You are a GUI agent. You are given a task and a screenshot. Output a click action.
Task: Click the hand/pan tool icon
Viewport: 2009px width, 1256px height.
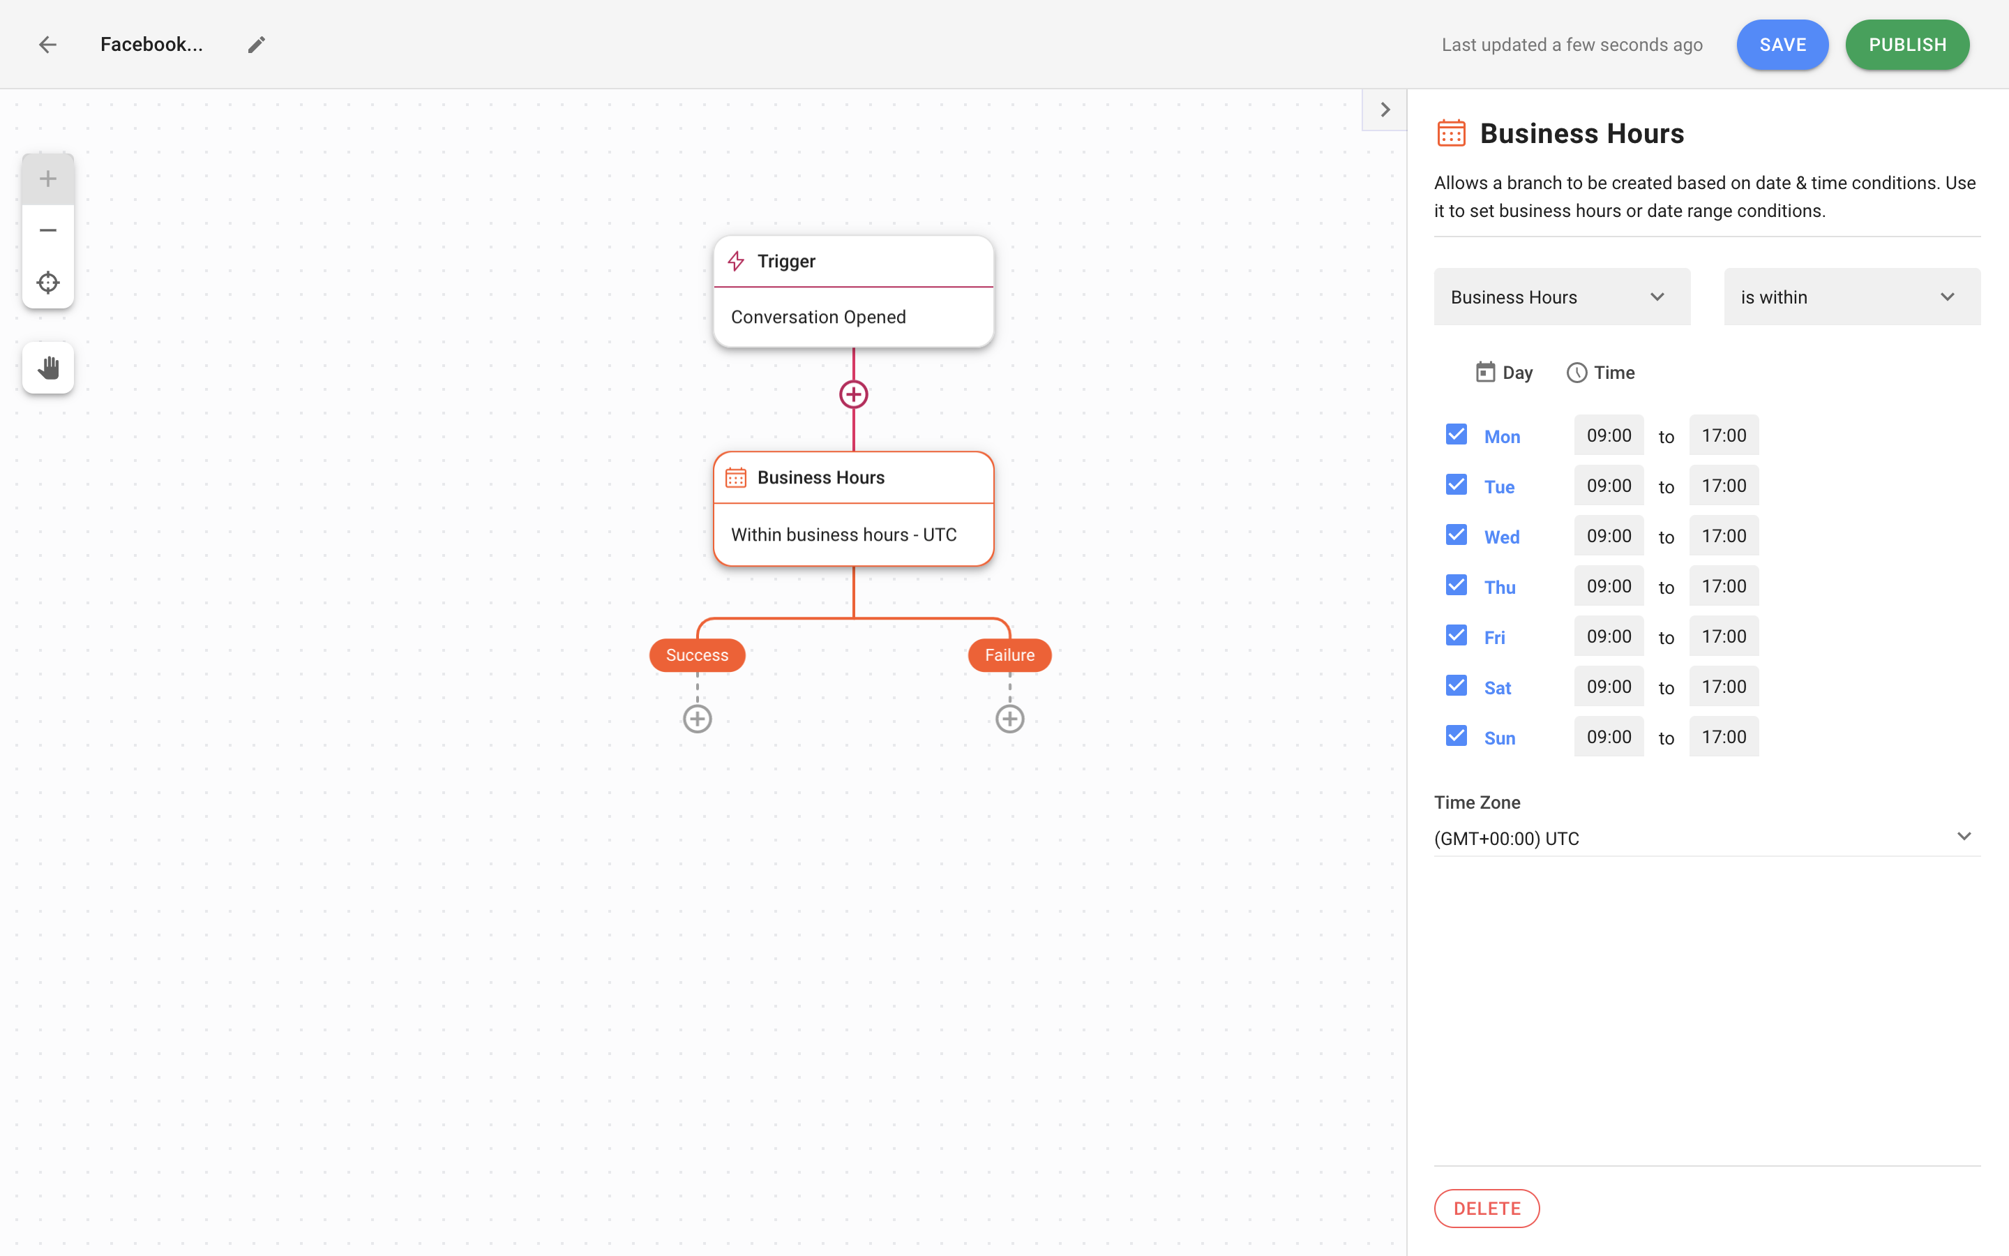(x=47, y=368)
